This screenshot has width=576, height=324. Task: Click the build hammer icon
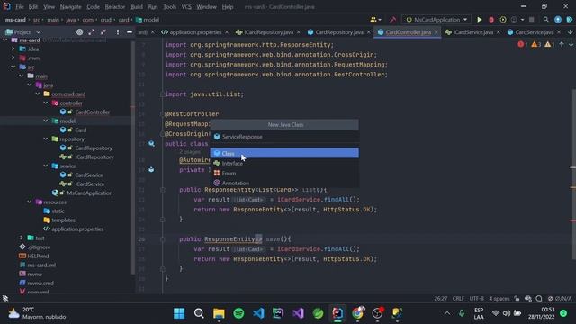(x=392, y=20)
